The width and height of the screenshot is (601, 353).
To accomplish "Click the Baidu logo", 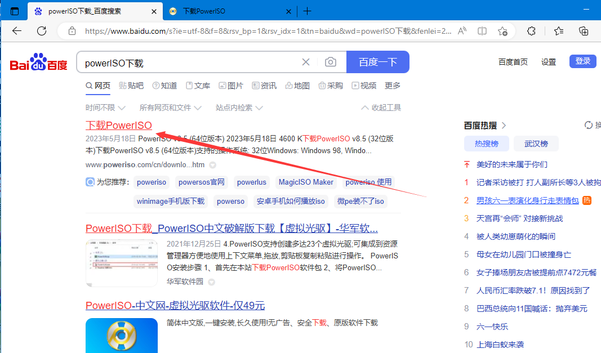I will click(x=38, y=62).
